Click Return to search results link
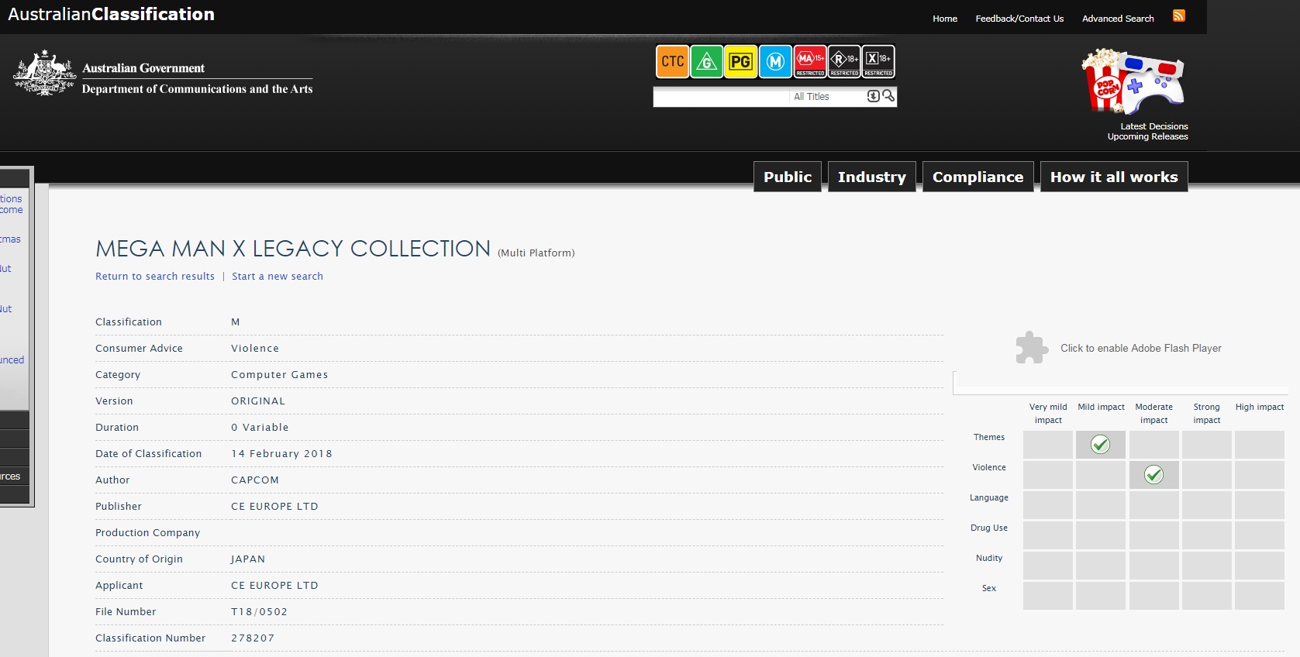Image resolution: width=1300 pixels, height=657 pixels. 155,277
